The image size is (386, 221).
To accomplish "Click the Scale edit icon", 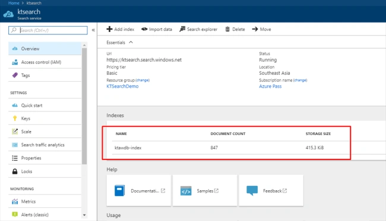I will pyautogui.click(x=15, y=132).
